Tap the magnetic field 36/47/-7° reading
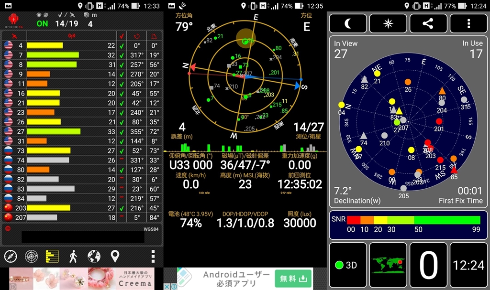The height and width of the screenshot is (290, 490). [245, 165]
